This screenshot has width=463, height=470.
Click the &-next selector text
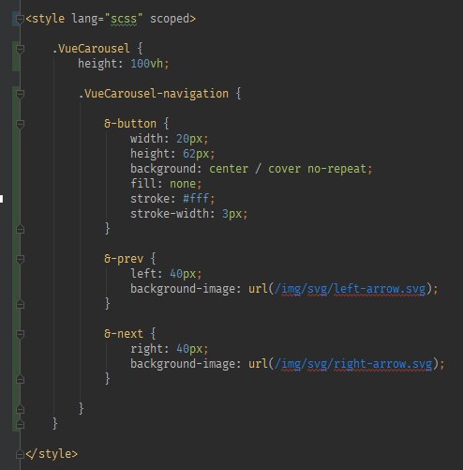tap(124, 334)
